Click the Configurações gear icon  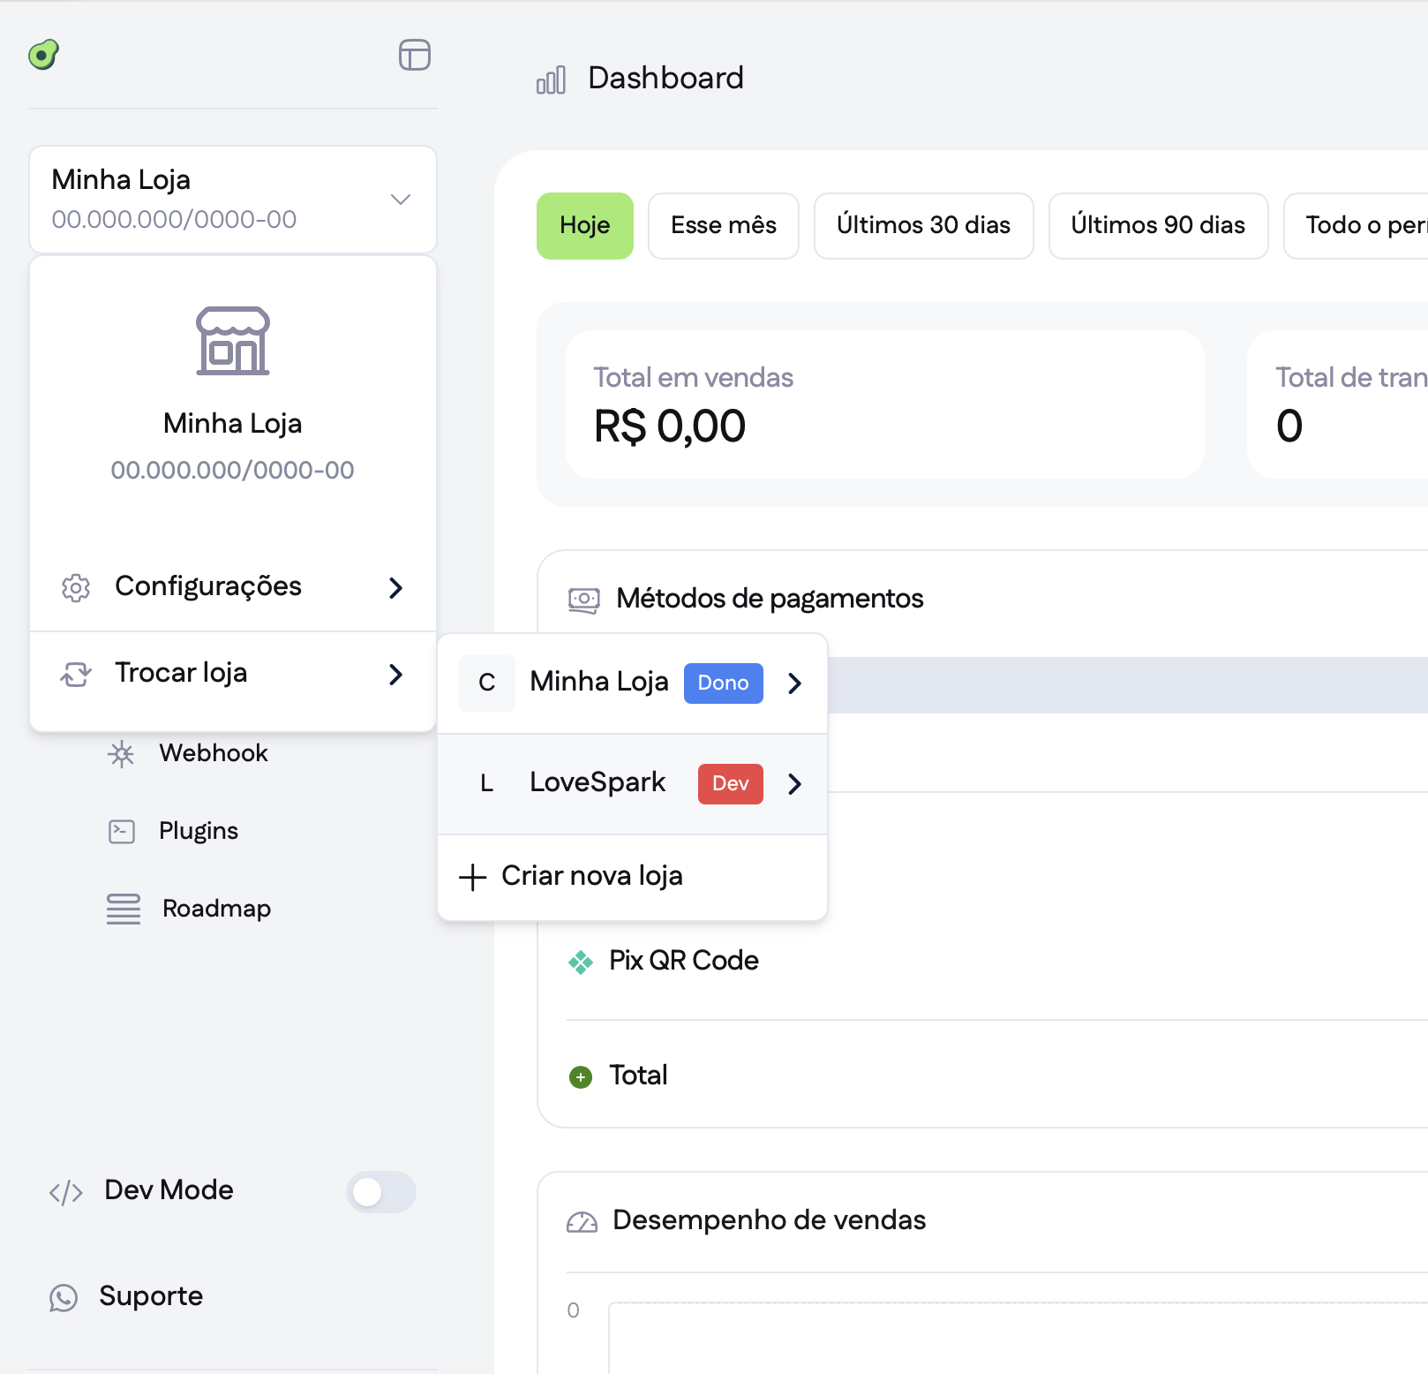coord(76,587)
